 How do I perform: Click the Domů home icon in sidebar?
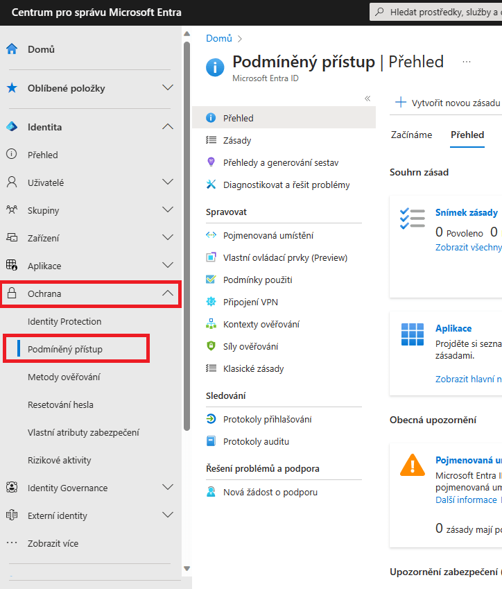pyautogui.click(x=12, y=49)
